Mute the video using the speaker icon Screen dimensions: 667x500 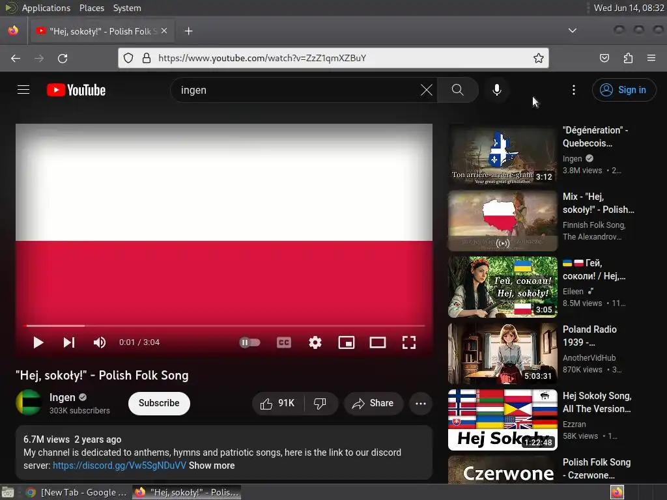click(x=100, y=342)
